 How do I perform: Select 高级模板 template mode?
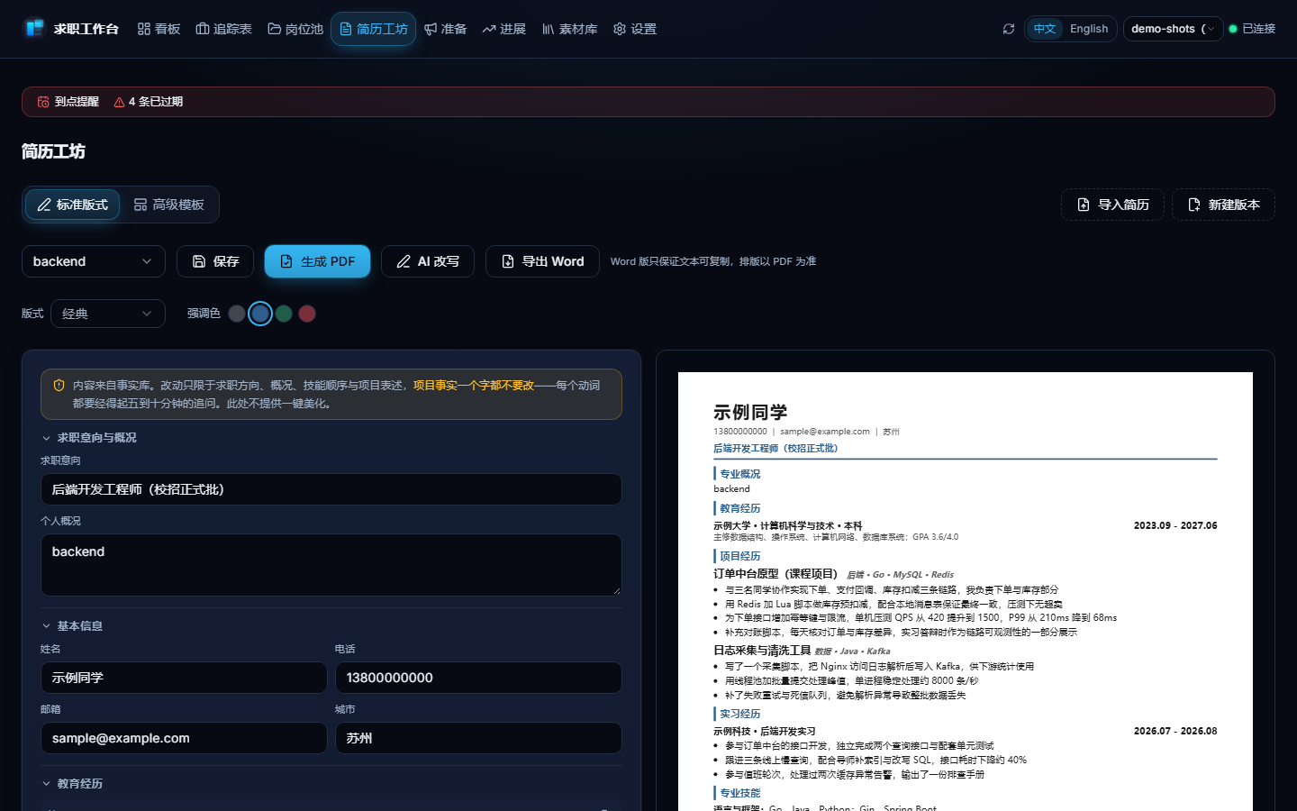tap(169, 205)
